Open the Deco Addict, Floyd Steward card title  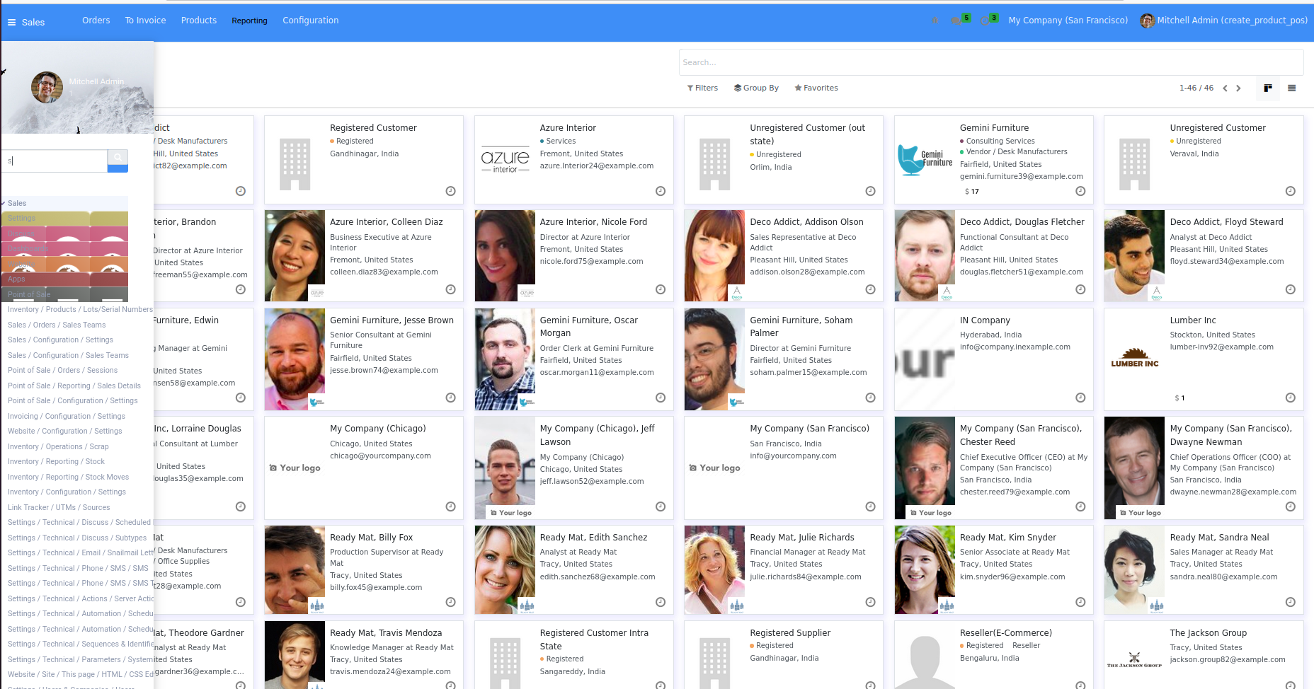coord(1226,222)
